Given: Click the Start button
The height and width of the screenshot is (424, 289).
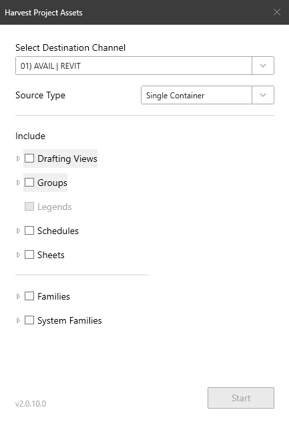Looking at the screenshot, I should [x=241, y=398].
